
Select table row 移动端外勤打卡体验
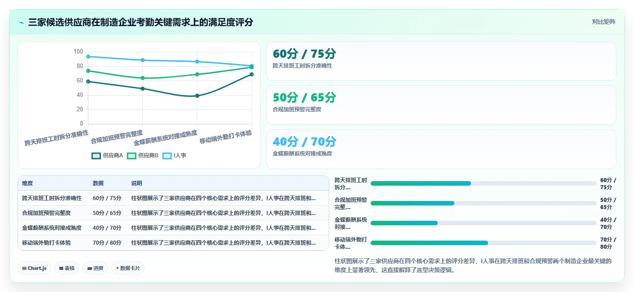coord(173,242)
